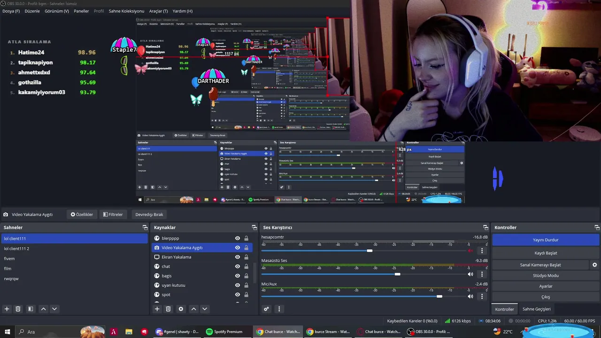The width and height of the screenshot is (601, 338).
Task: Float the Sahneler dock panel
Action: [x=145, y=227]
